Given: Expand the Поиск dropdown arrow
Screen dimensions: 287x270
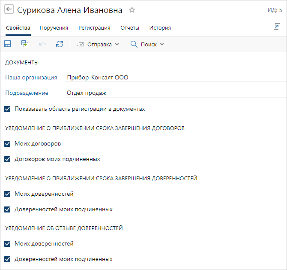Looking at the screenshot, I should pyautogui.click(x=161, y=44).
